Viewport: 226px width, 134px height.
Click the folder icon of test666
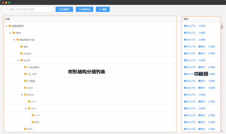(x=22, y=54)
